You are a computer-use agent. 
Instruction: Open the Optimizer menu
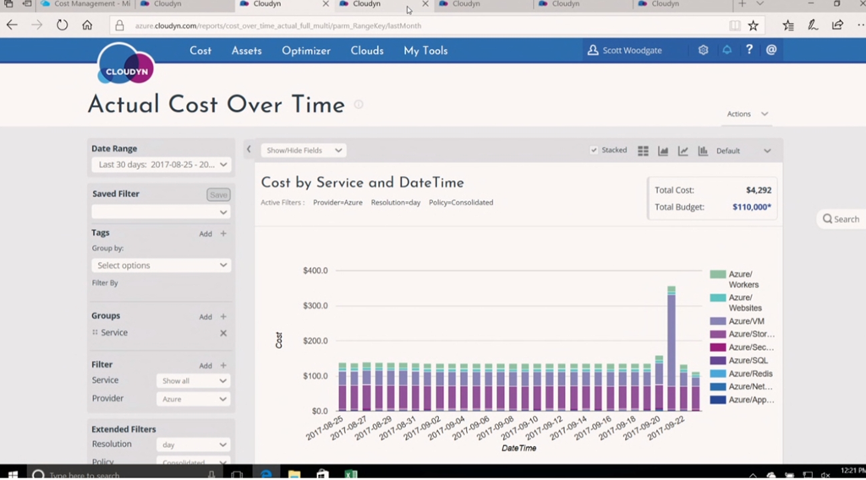(x=306, y=51)
